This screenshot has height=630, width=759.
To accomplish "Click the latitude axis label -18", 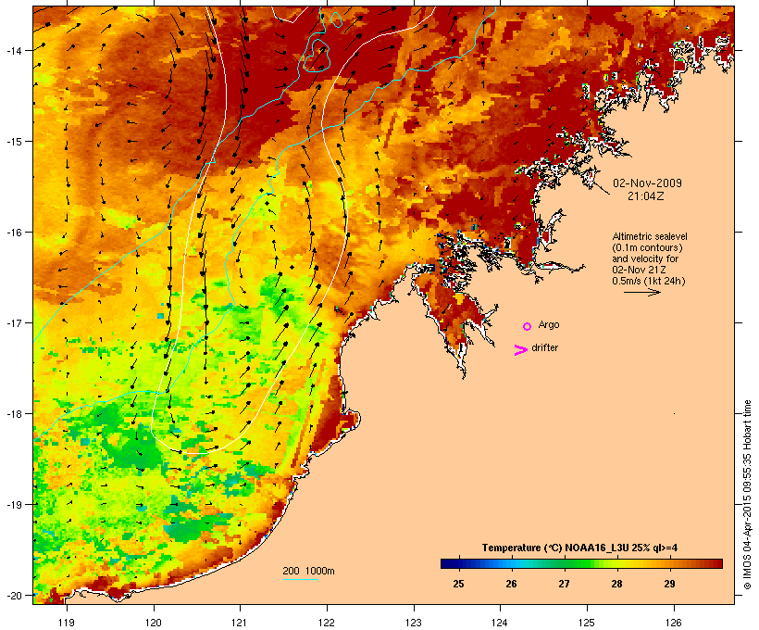I will pyautogui.click(x=13, y=414).
